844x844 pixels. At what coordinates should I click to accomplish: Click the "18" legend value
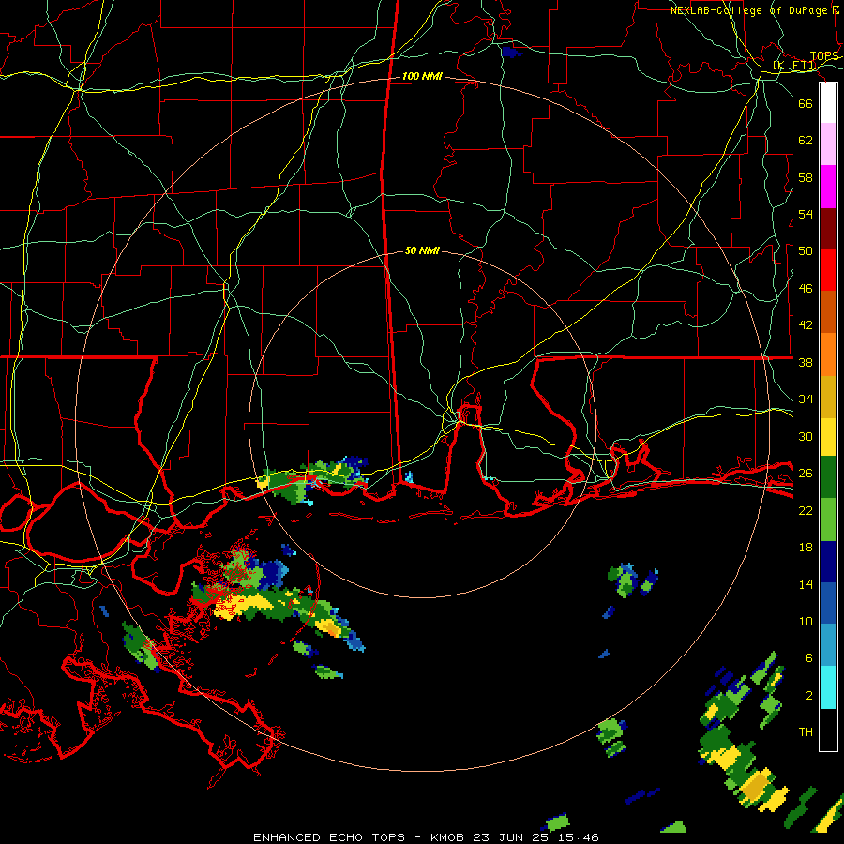pos(806,548)
